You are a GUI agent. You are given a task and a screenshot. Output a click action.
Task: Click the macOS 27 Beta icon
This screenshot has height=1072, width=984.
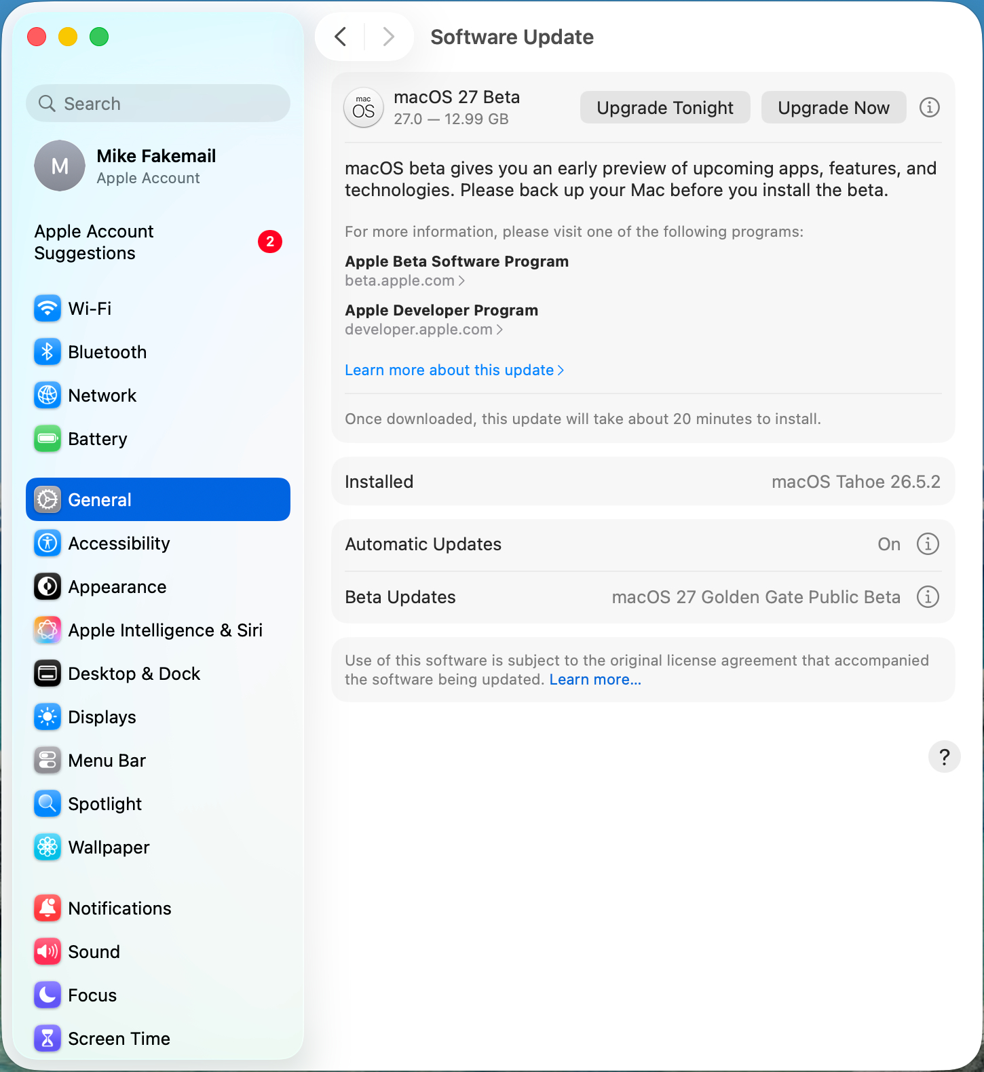[364, 107]
